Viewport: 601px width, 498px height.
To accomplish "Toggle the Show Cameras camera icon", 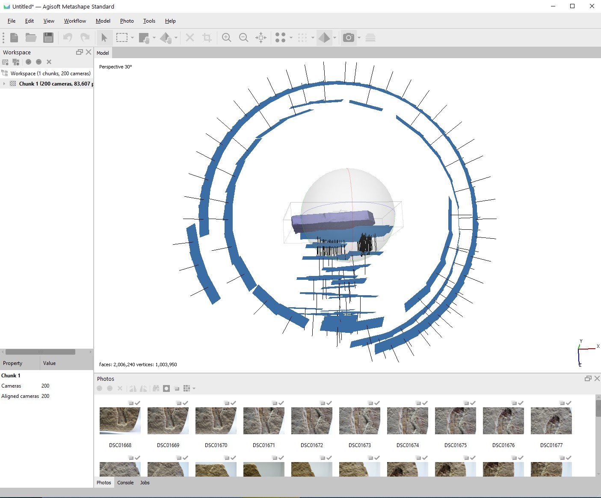I will click(349, 38).
